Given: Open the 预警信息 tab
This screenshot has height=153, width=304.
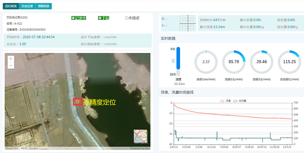Looking at the screenshot, I should point(43,6).
